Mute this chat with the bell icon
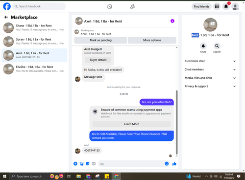 [x=203, y=46]
